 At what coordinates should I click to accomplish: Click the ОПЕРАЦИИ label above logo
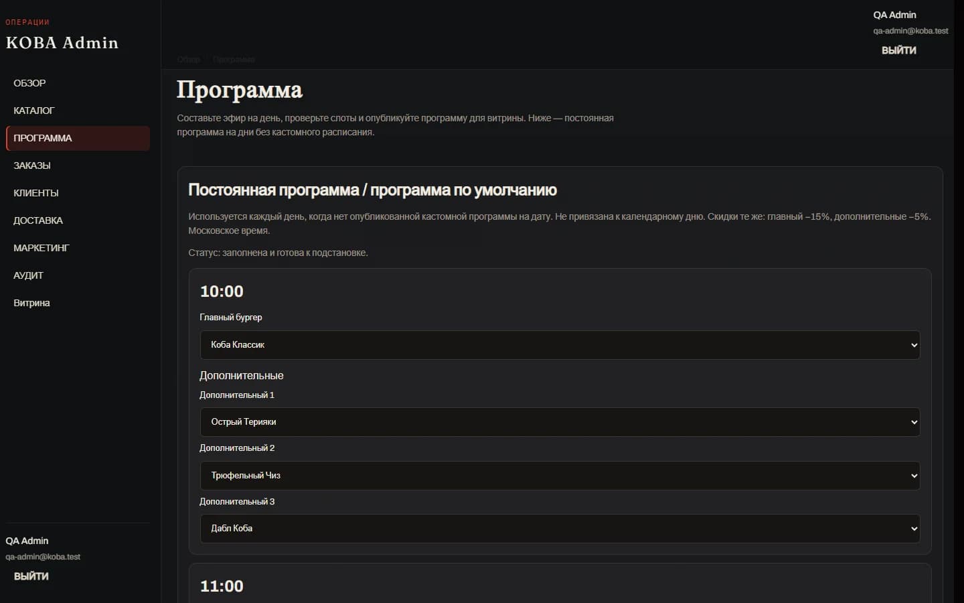[x=27, y=22]
